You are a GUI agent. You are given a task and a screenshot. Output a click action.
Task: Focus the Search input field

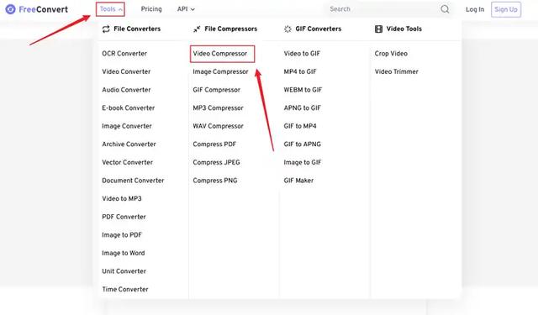pos(382,9)
